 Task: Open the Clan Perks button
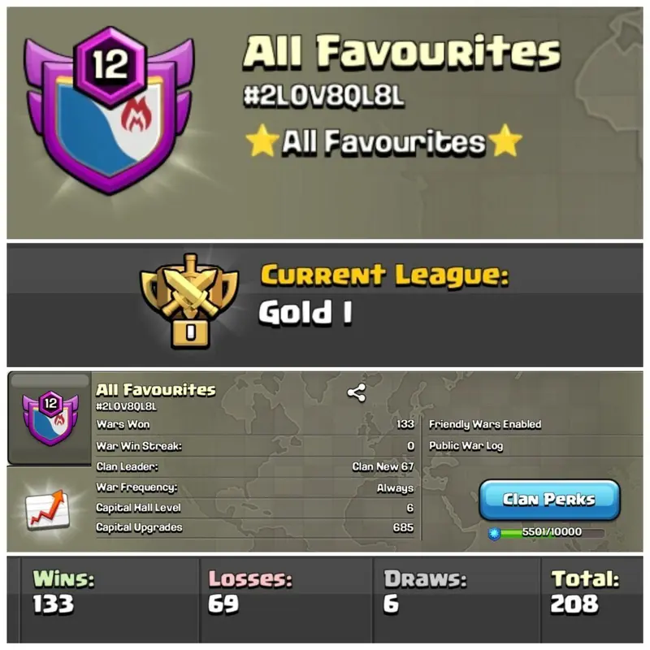point(550,500)
